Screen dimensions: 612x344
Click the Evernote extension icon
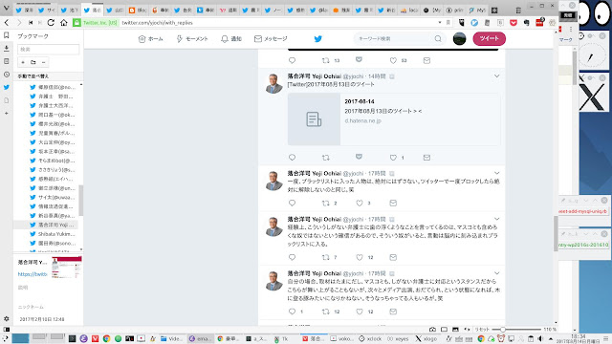(526, 23)
